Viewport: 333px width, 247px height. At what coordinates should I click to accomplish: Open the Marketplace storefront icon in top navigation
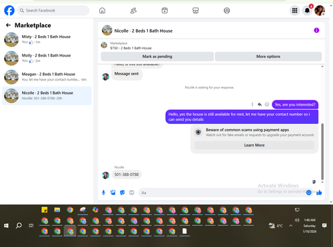coord(196,11)
